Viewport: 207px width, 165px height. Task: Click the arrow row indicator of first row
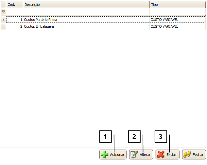click(x=3, y=20)
